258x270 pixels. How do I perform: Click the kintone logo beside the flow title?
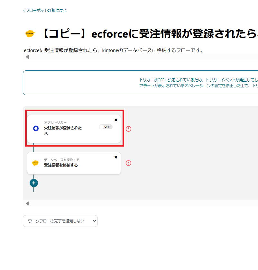tap(30, 33)
